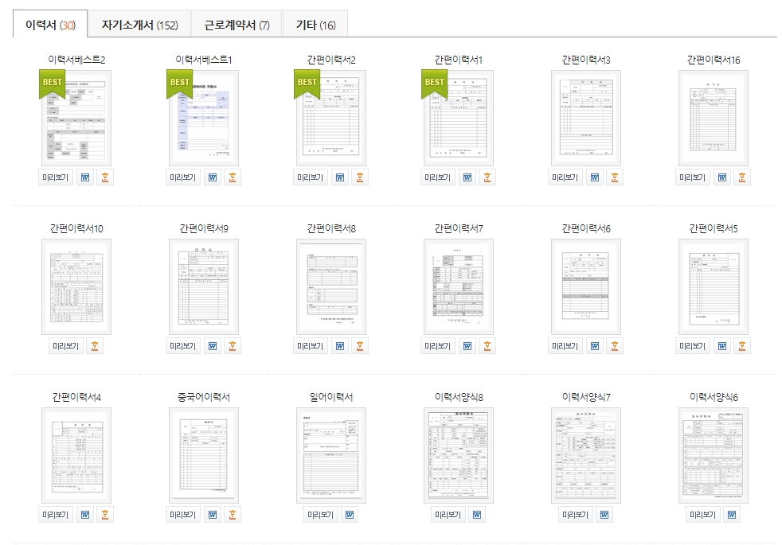Switch to 자기소개서 (152) tab
782x545 pixels.
click(x=139, y=25)
